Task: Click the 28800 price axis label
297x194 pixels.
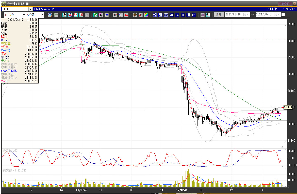Action: point(291,141)
